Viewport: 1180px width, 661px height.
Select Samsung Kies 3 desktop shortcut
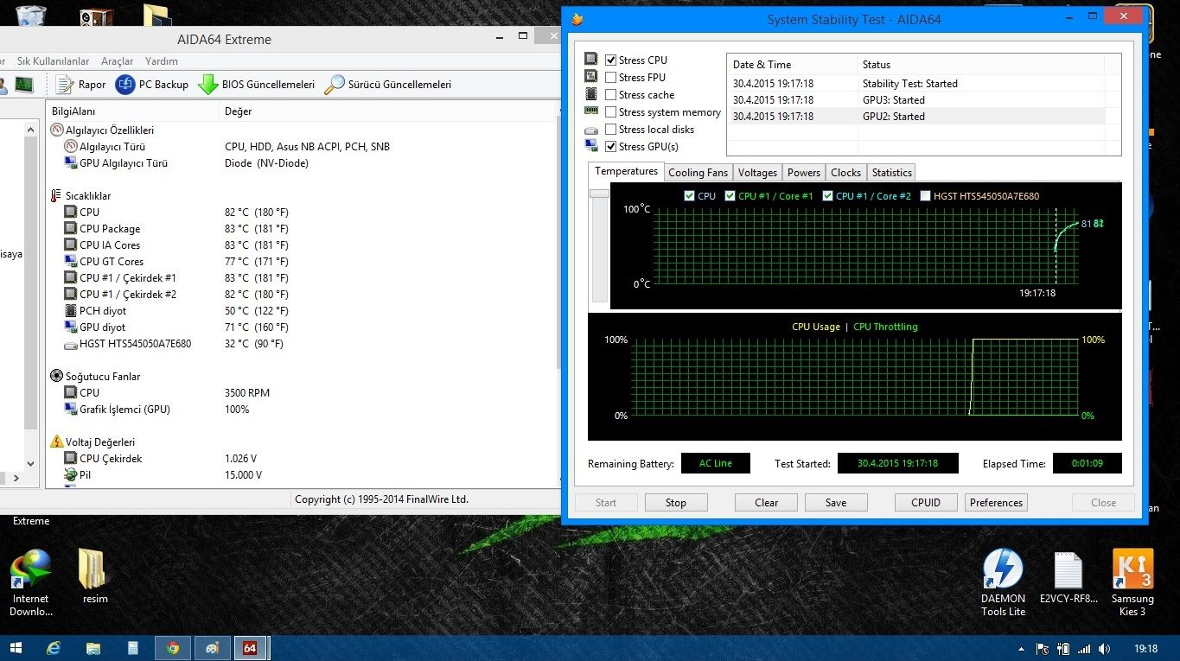(x=1132, y=583)
